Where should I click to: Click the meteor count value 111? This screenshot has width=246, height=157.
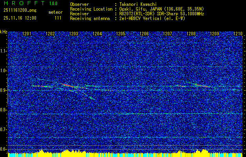(58, 18)
